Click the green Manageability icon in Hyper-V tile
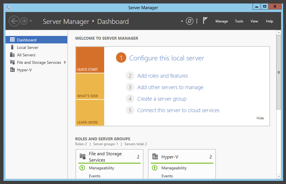 tap(155, 168)
